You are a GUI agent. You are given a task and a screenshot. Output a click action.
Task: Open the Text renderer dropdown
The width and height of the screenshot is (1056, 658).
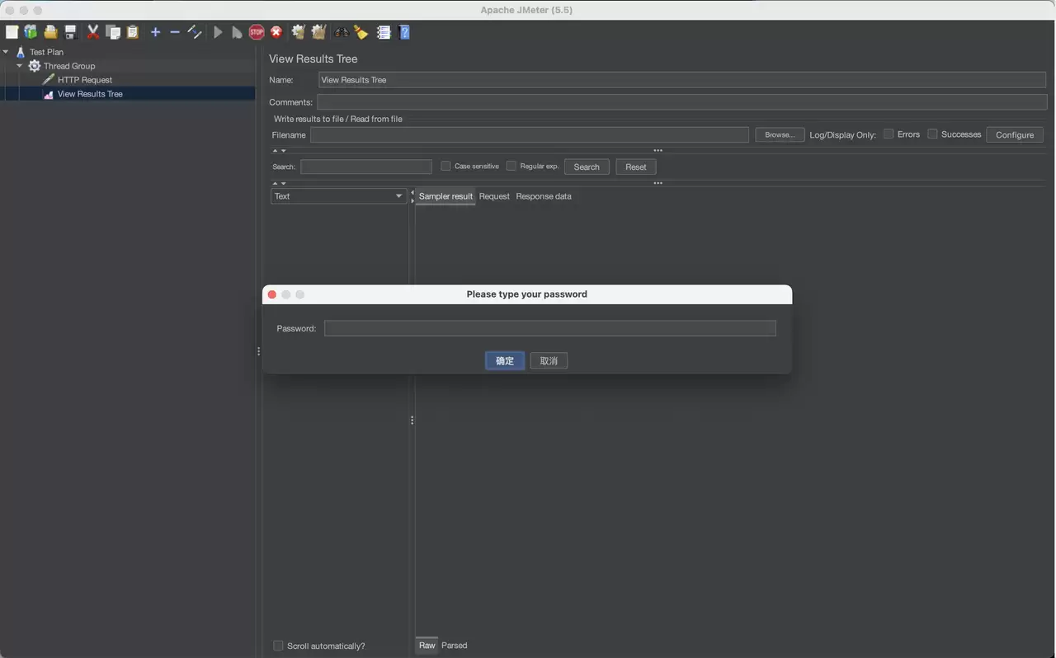coord(338,196)
